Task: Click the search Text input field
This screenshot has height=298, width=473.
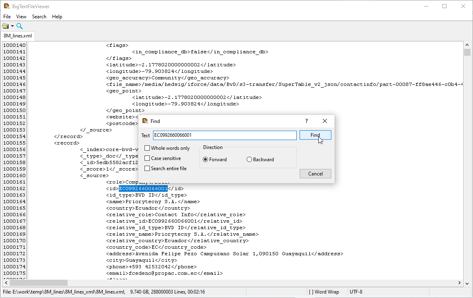Action: (225, 135)
